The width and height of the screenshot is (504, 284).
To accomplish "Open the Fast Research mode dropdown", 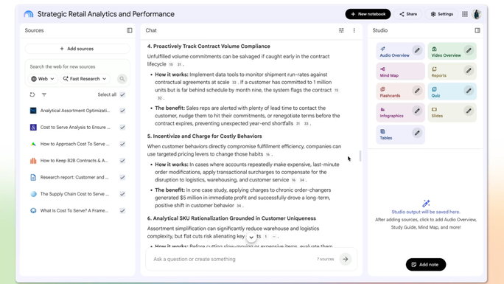I will [x=85, y=79].
